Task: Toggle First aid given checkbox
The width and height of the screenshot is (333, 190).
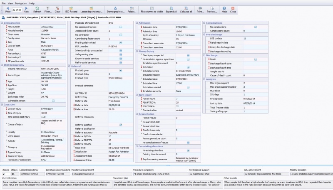Action: pos(121,70)
